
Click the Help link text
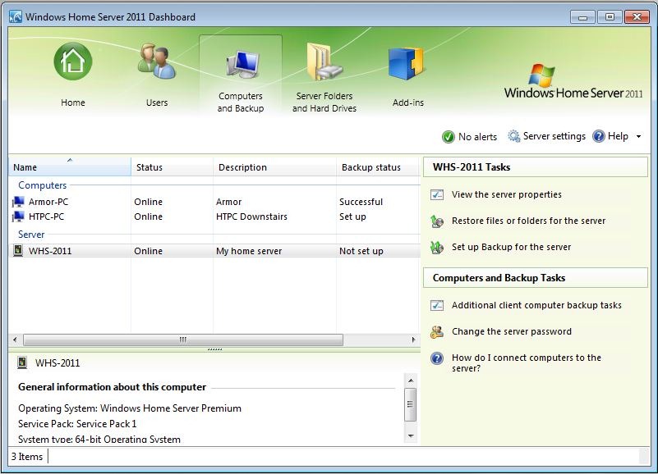(x=618, y=136)
